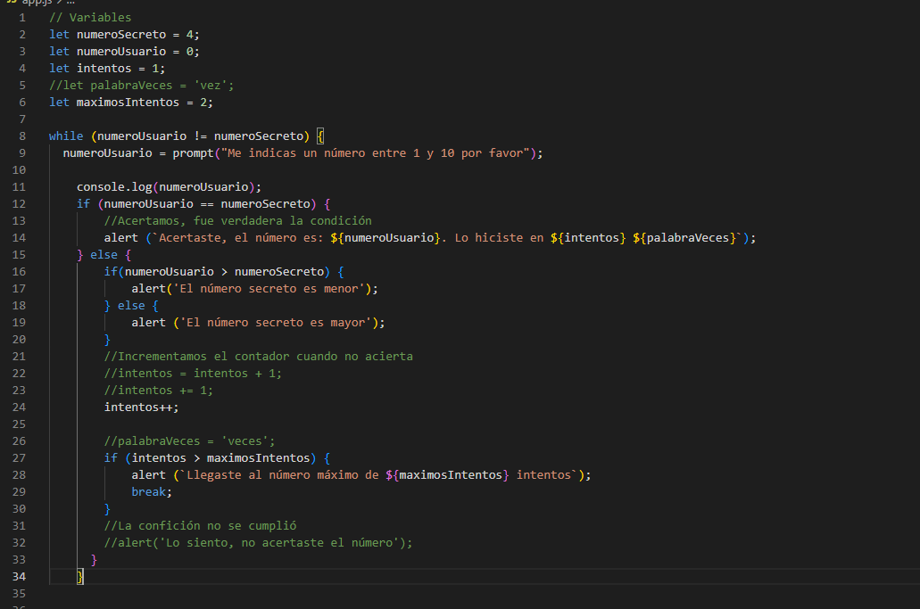This screenshot has height=609, width=920.
Task: Click the "// Variables" comment on line 1
Action: tap(90, 18)
